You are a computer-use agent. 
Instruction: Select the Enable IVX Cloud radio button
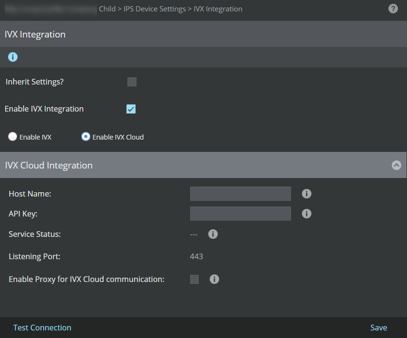tap(86, 137)
